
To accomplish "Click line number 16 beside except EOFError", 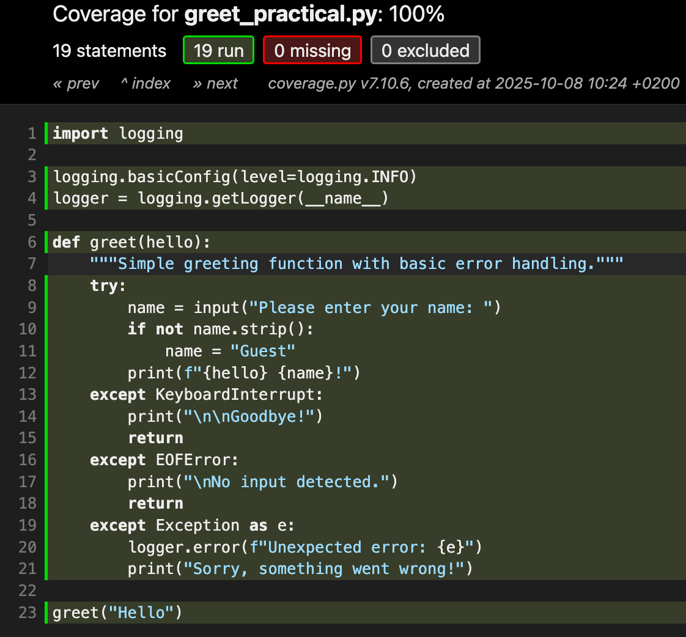I will 28,460.
